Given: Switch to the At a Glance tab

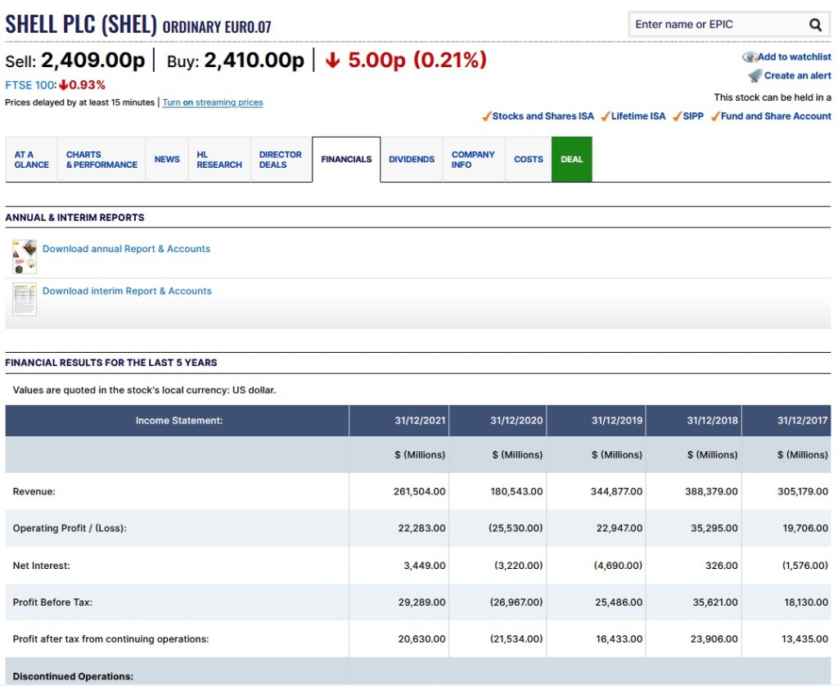Looking at the screenshot, I should tap(31, 160).
